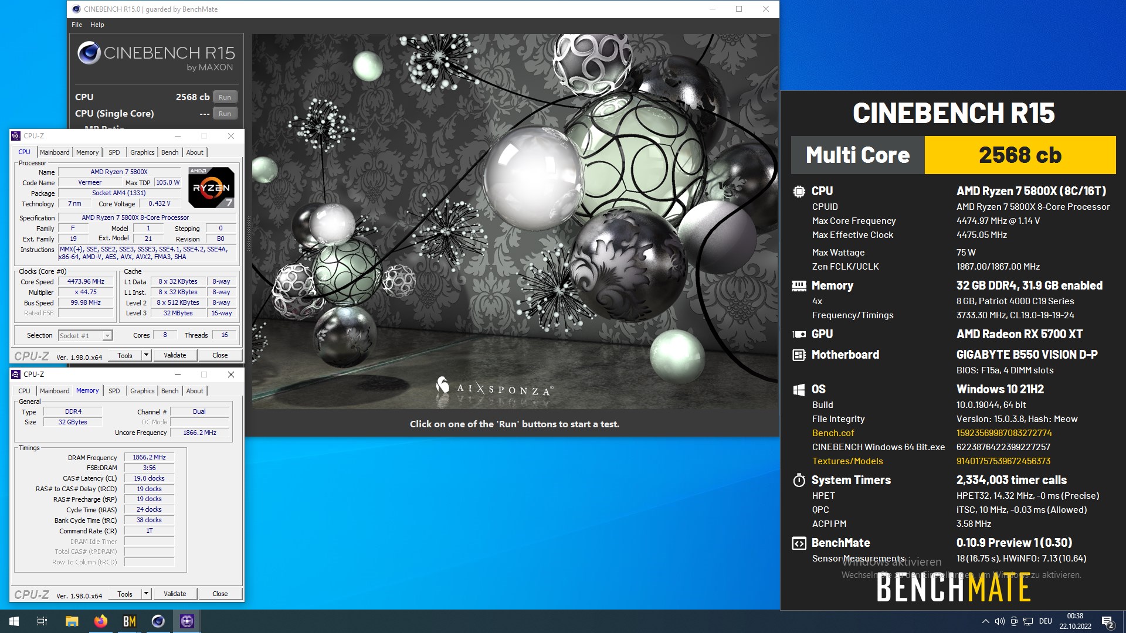Screen dimensions: 1126x633
Task: Click upper CPU-Z title bar icon
Action: [16, 136]
